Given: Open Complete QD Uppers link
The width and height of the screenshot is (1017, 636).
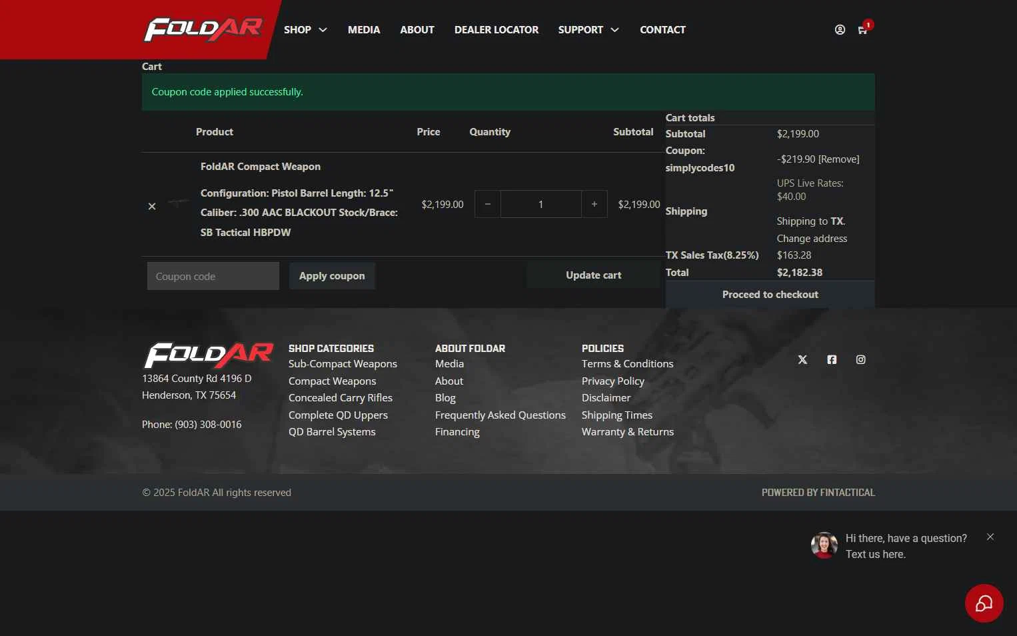Looking at the screenshot, I should pyautogui.click(x=338, y=415).
